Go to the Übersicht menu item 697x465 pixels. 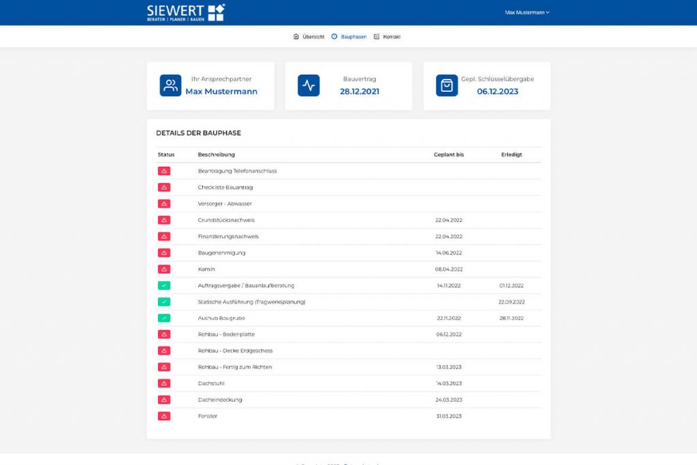click(308, 37)
